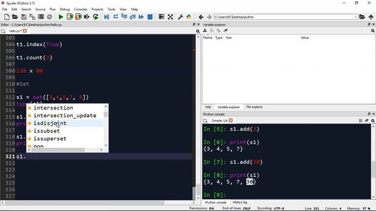Run current cell icon
This screenshot has height=211, width=376.
pyautogui.click(x=70, y=17)
